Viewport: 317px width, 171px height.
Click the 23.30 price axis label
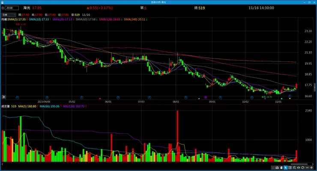click(308, 31)
